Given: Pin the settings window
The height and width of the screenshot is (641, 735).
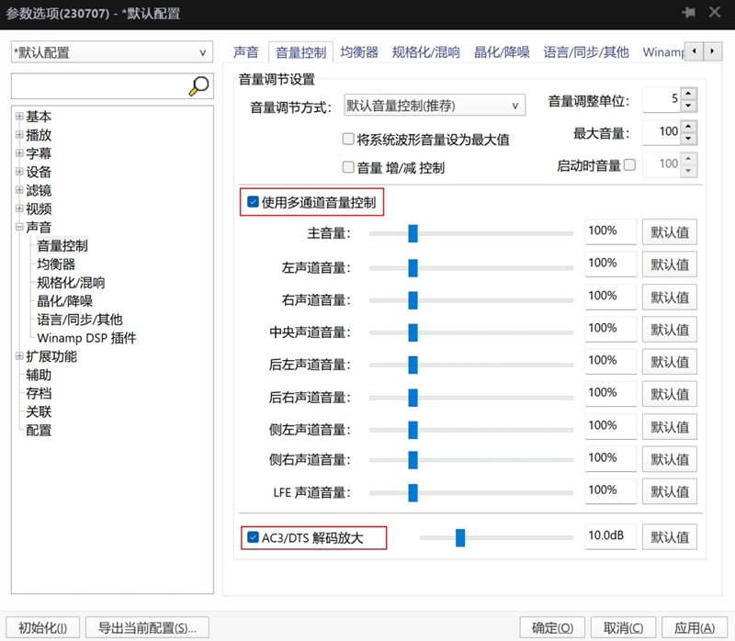Looking at the screenshot, I should pyautogui.click(x=688, y=13).
